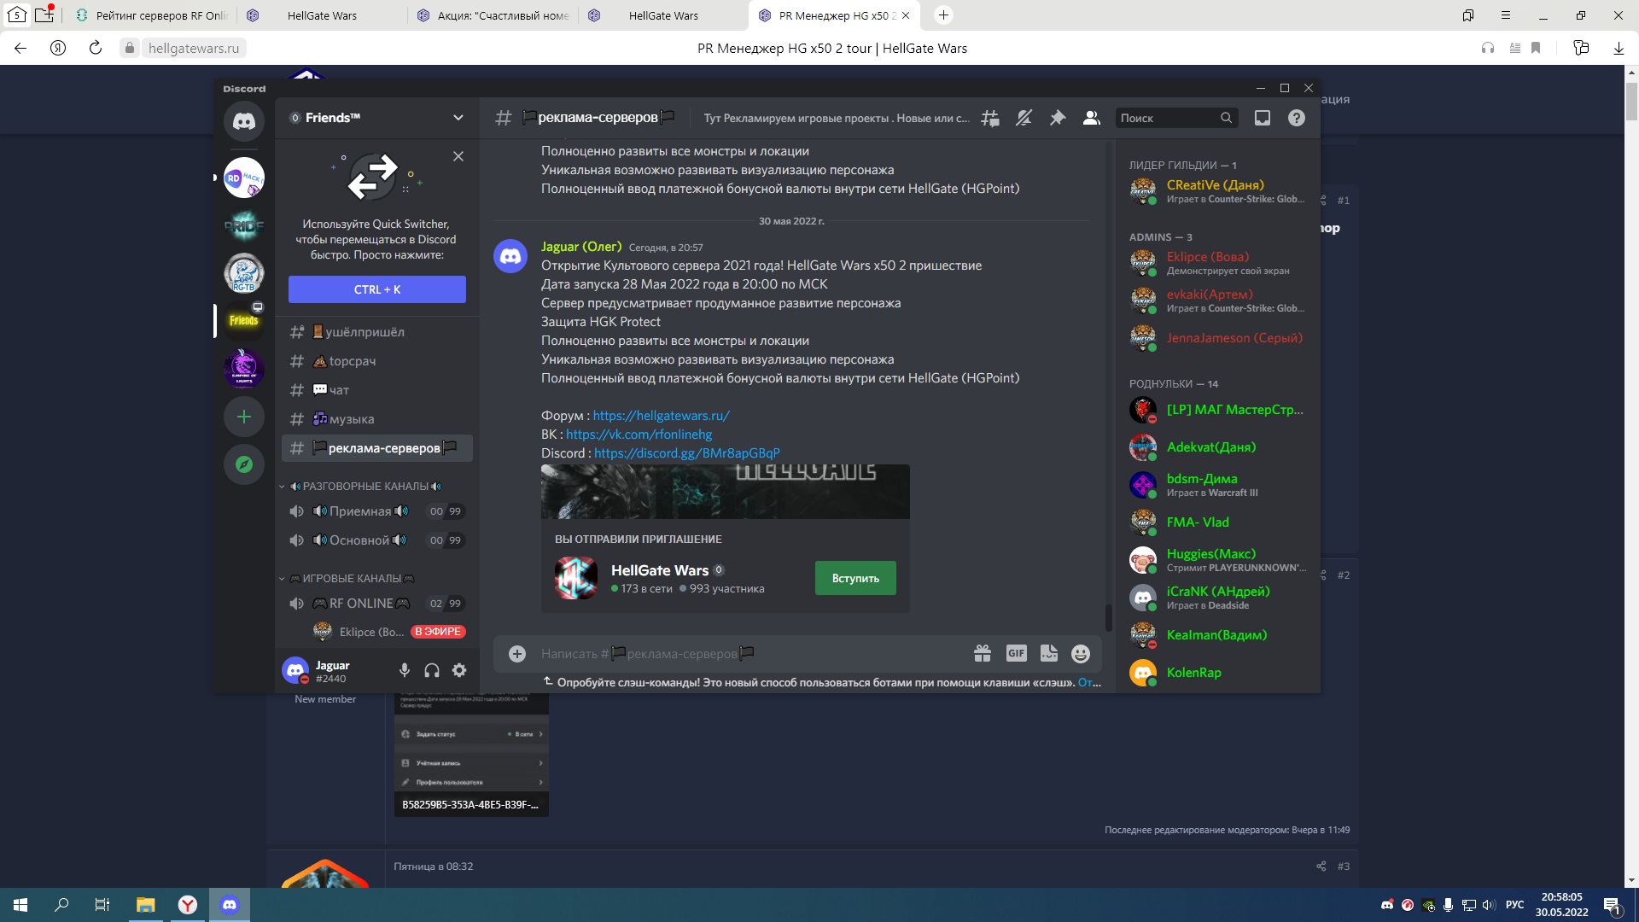Click the HellGate Wars invite server icon
Image resolution: width=1639 pixels, height=922 pixels.
point(576,579)
